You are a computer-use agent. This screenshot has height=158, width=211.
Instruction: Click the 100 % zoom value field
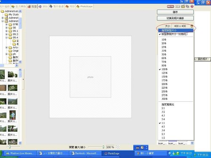pyautogui.click(x=110, y=147)
